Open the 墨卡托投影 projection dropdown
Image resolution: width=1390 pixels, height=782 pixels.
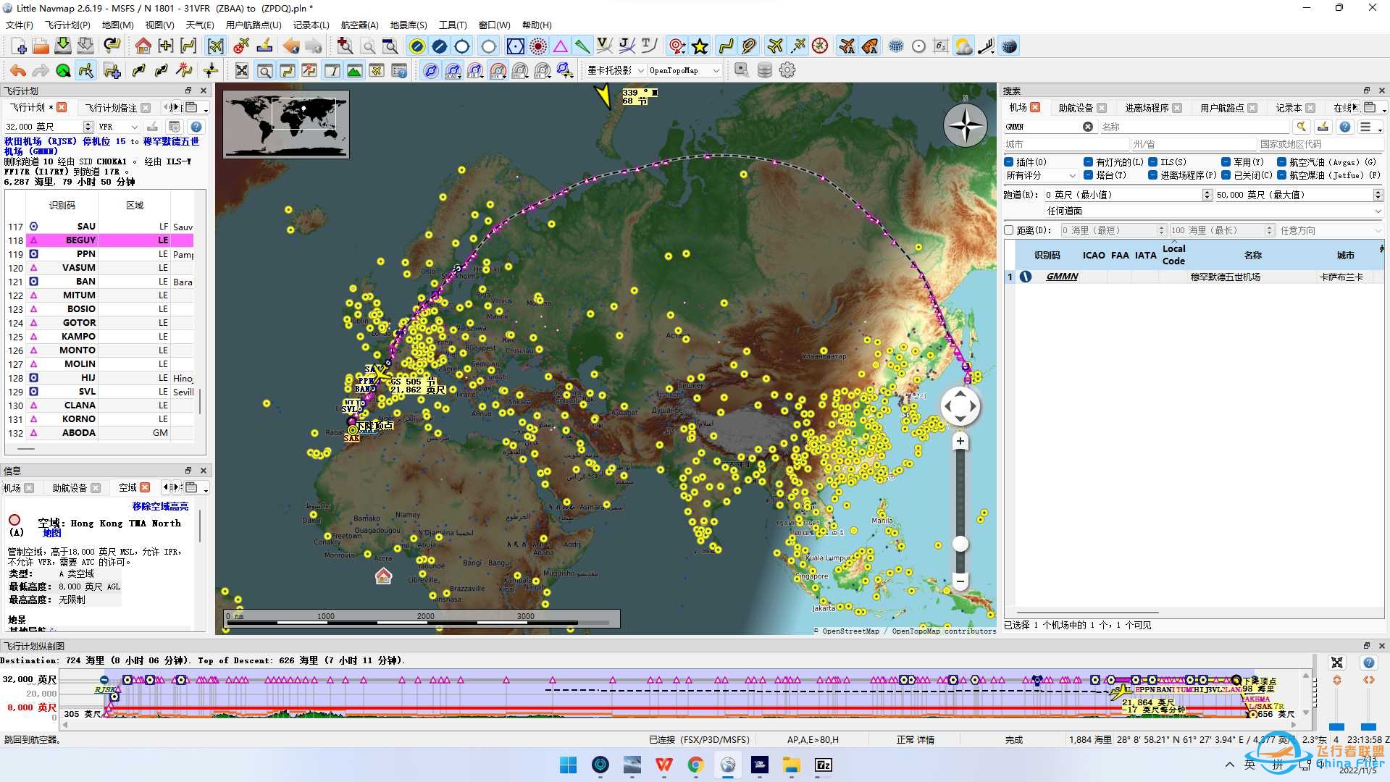pyautogui.click(x=616, y=70)
